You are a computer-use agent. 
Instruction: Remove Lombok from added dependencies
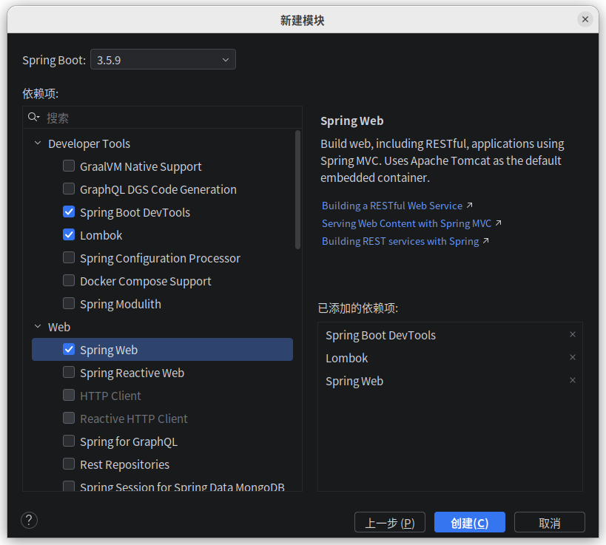pyautogui.click(x=573, y=357)
